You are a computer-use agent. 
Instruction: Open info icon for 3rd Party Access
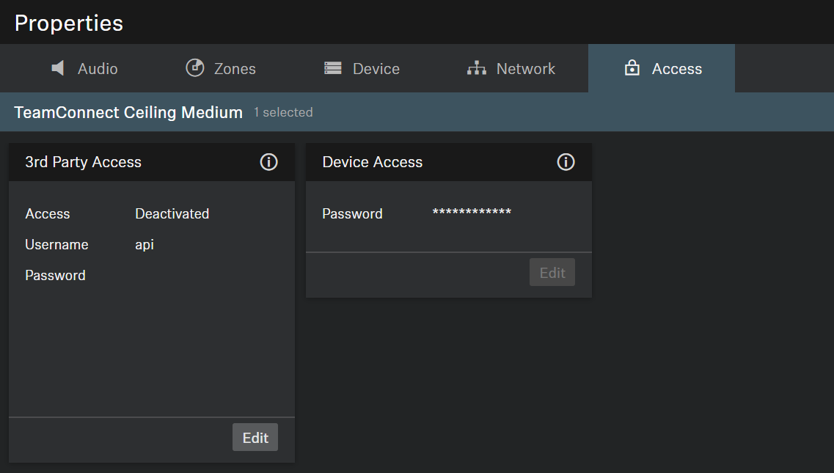(269, 162)
